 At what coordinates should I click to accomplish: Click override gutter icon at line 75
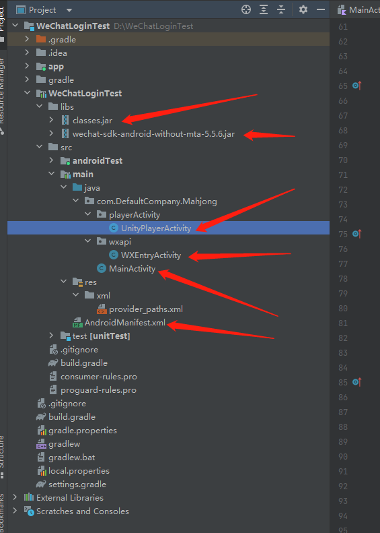point(356,234)
